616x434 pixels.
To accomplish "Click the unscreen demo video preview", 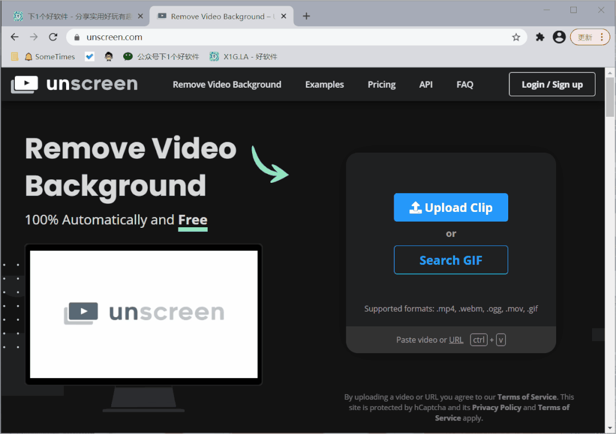I will tap(144, 314).
